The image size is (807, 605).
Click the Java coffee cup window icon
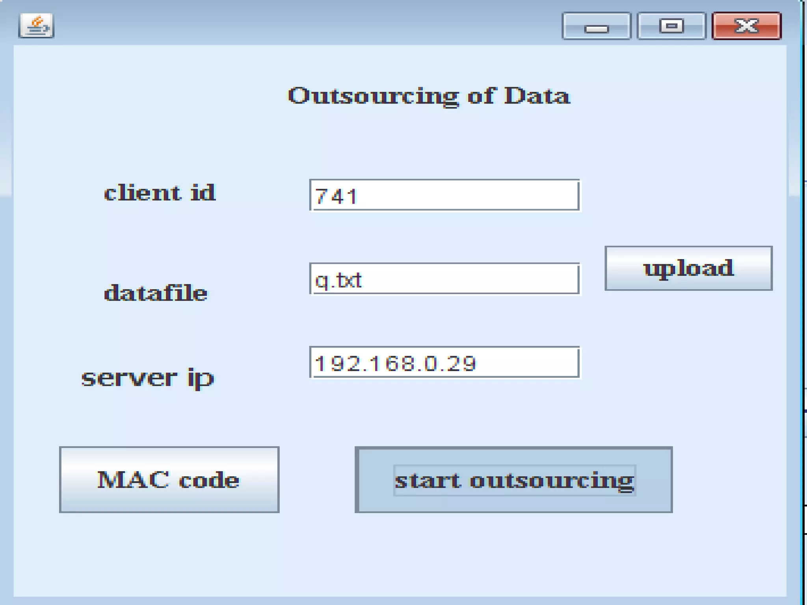tap(36, 26)
